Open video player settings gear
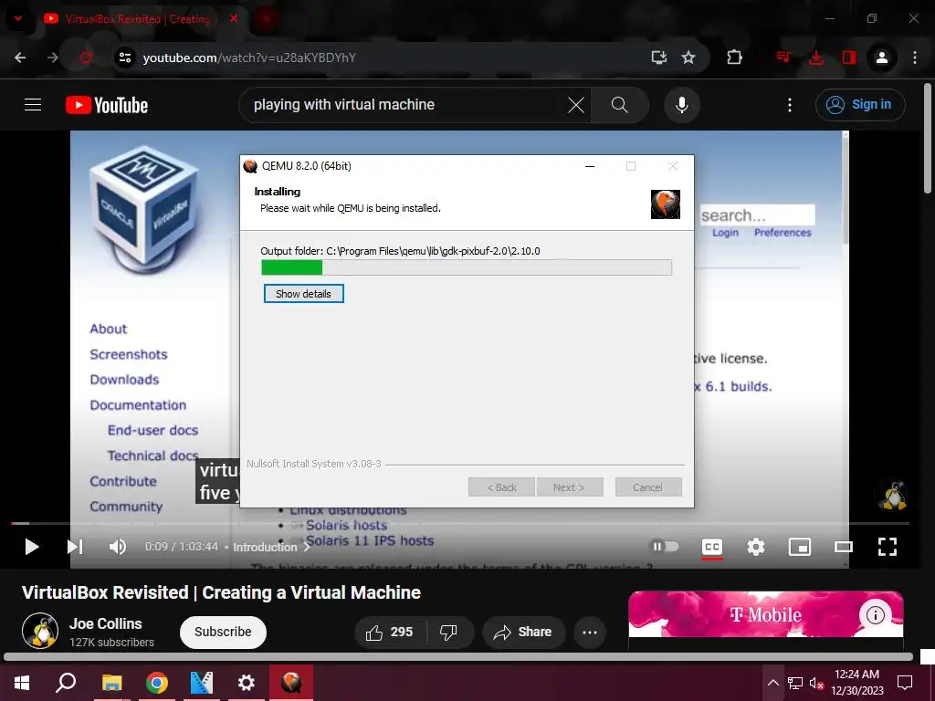 tap(755, 547)
